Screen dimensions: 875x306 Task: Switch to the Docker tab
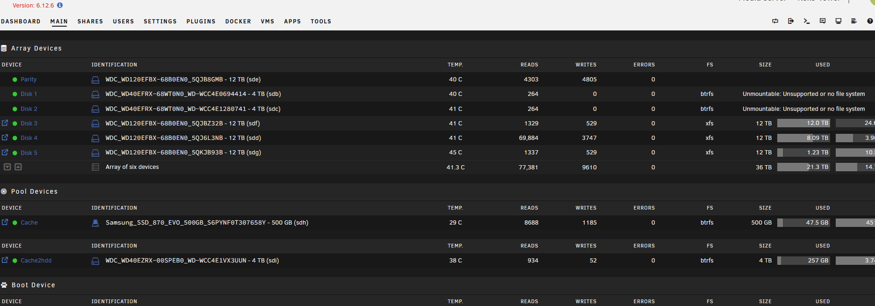[x=238, y=22]
